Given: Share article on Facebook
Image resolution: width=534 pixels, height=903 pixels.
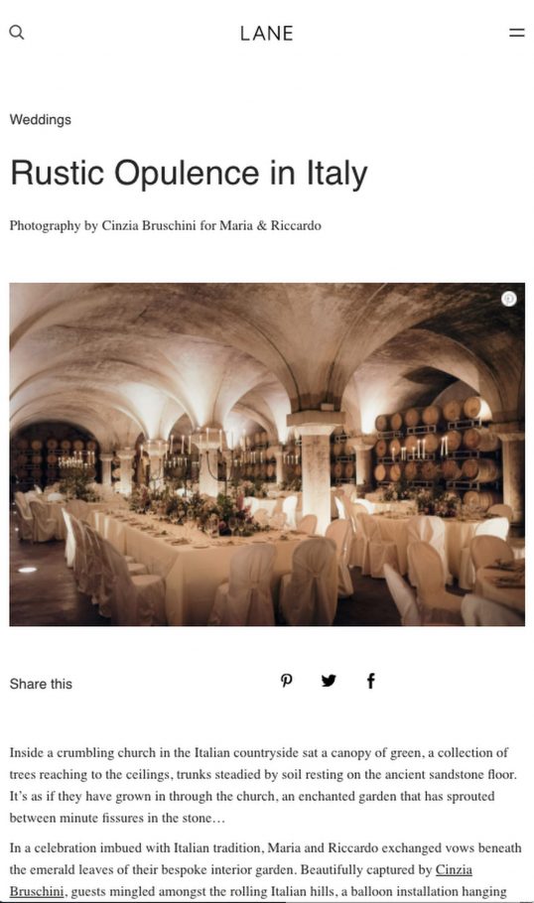Looking at the screenshot, I should (371, 681).
